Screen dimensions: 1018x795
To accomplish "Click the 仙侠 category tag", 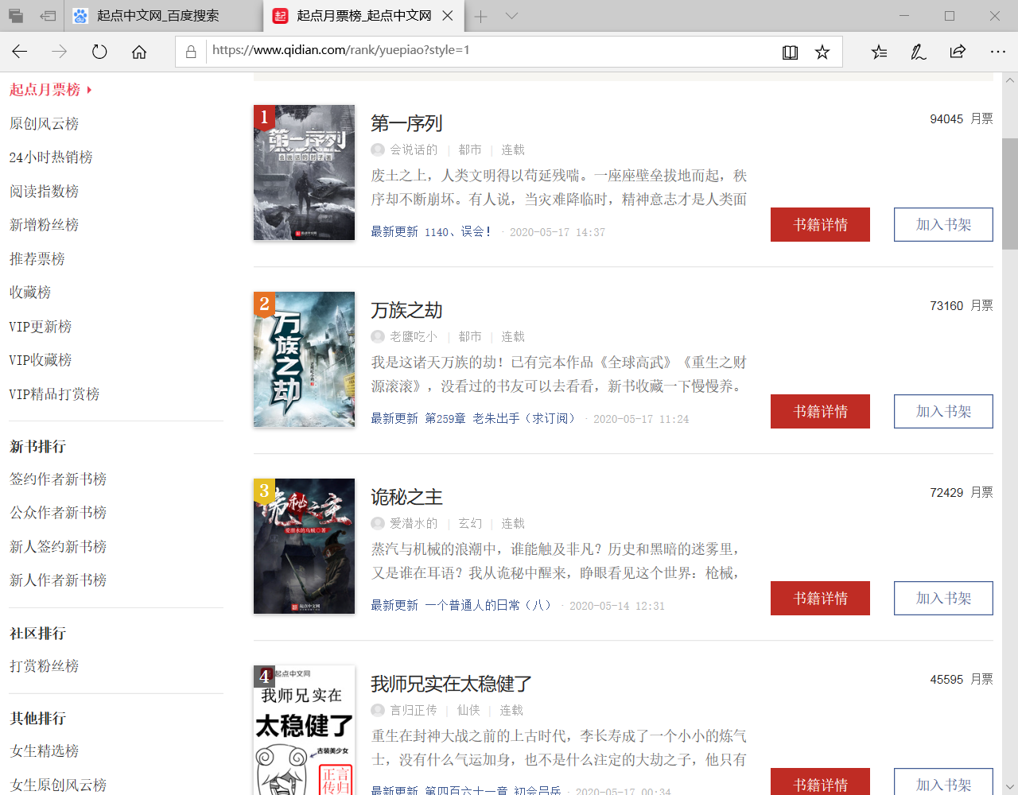I will 468,711.
